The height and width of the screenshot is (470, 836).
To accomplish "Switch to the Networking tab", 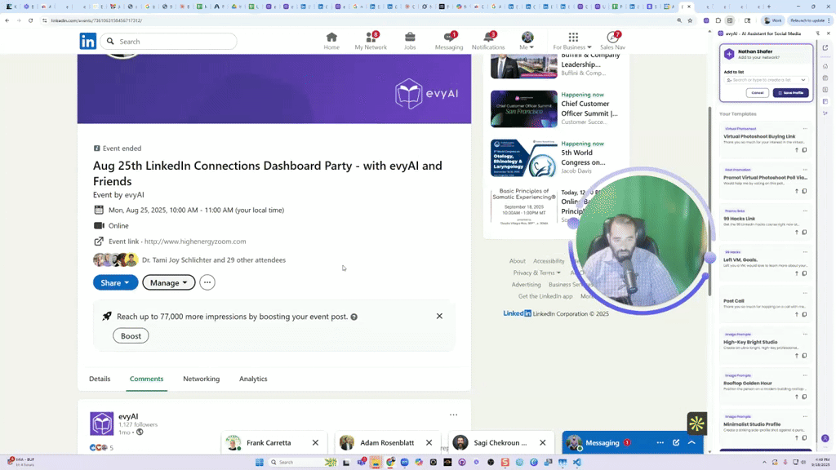I will point(201,379).
